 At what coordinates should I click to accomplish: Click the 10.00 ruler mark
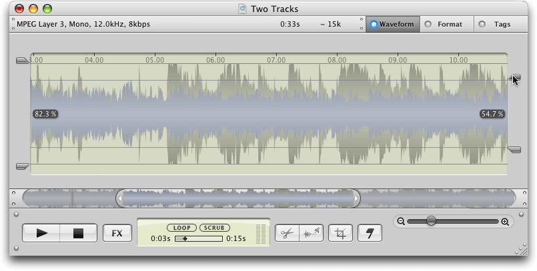458,60
